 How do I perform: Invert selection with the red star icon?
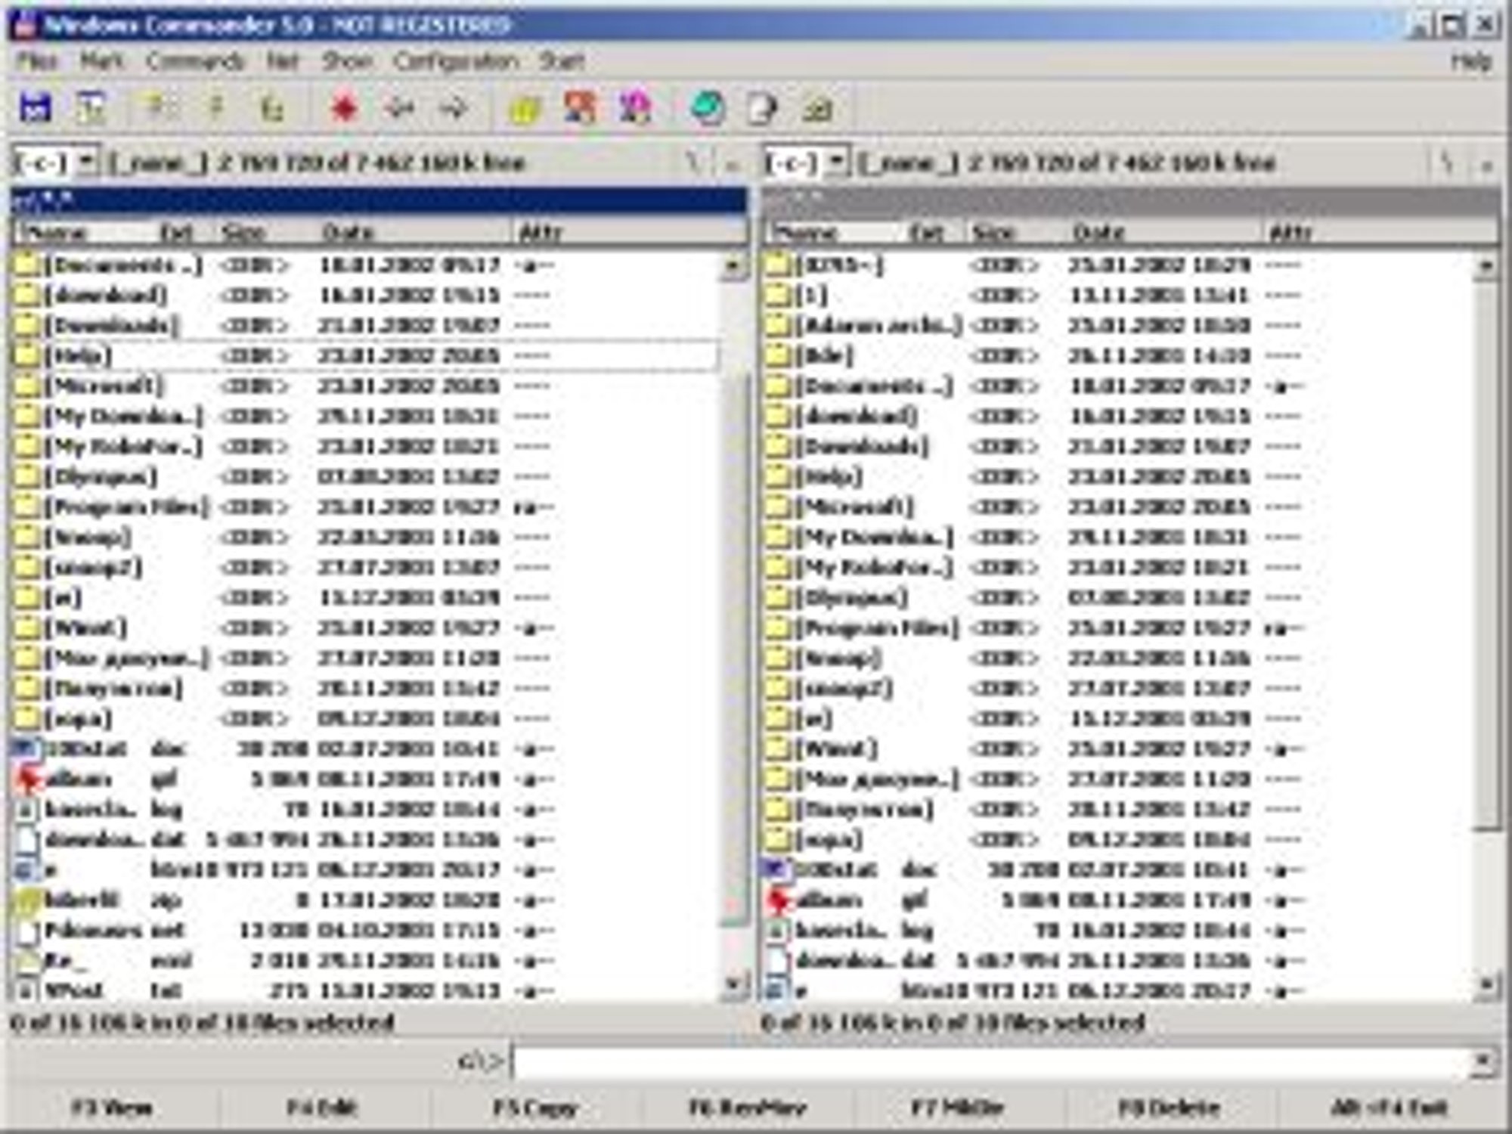coord(344,108)
